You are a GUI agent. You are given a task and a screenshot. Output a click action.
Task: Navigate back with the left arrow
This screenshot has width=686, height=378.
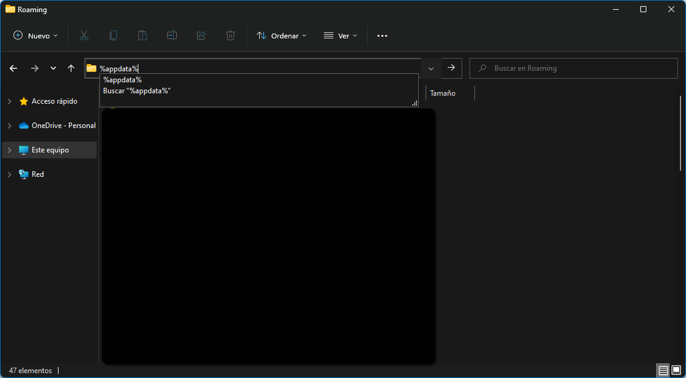[13, 68]
